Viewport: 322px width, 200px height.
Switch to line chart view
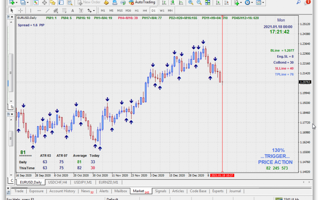pos(181,2)
